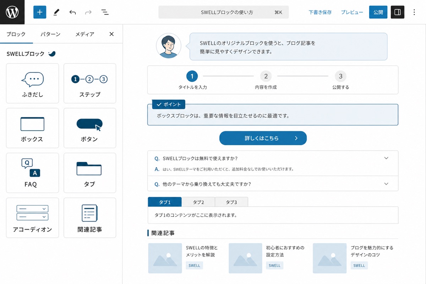
Task: Open article 初心者におすすめの設定方法 title
Action: [x=285, y=251]
